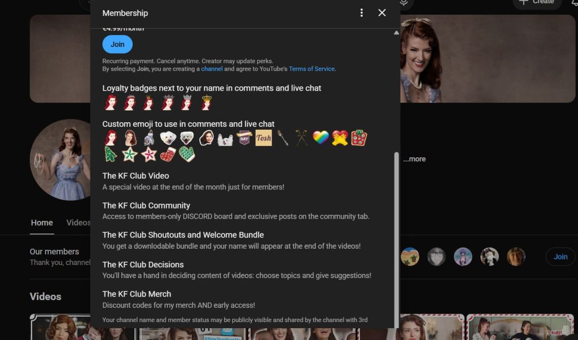Click the green snowflake star cookie emoji
The height and width of the screenshot is (340, 578).
click(x=129, y=154)
